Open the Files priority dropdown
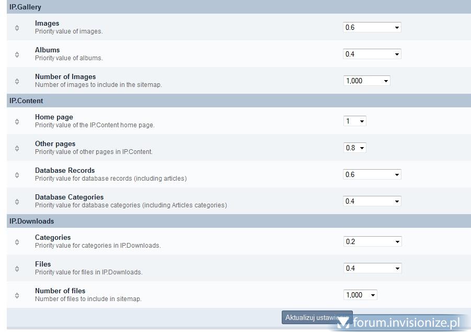This screenshot has height=332, width=471. (372, 269)
